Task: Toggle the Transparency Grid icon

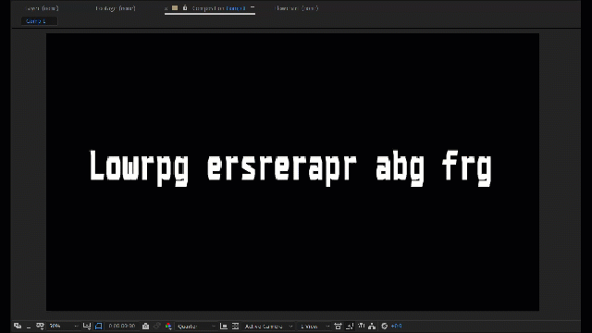Action: [235, 326]
